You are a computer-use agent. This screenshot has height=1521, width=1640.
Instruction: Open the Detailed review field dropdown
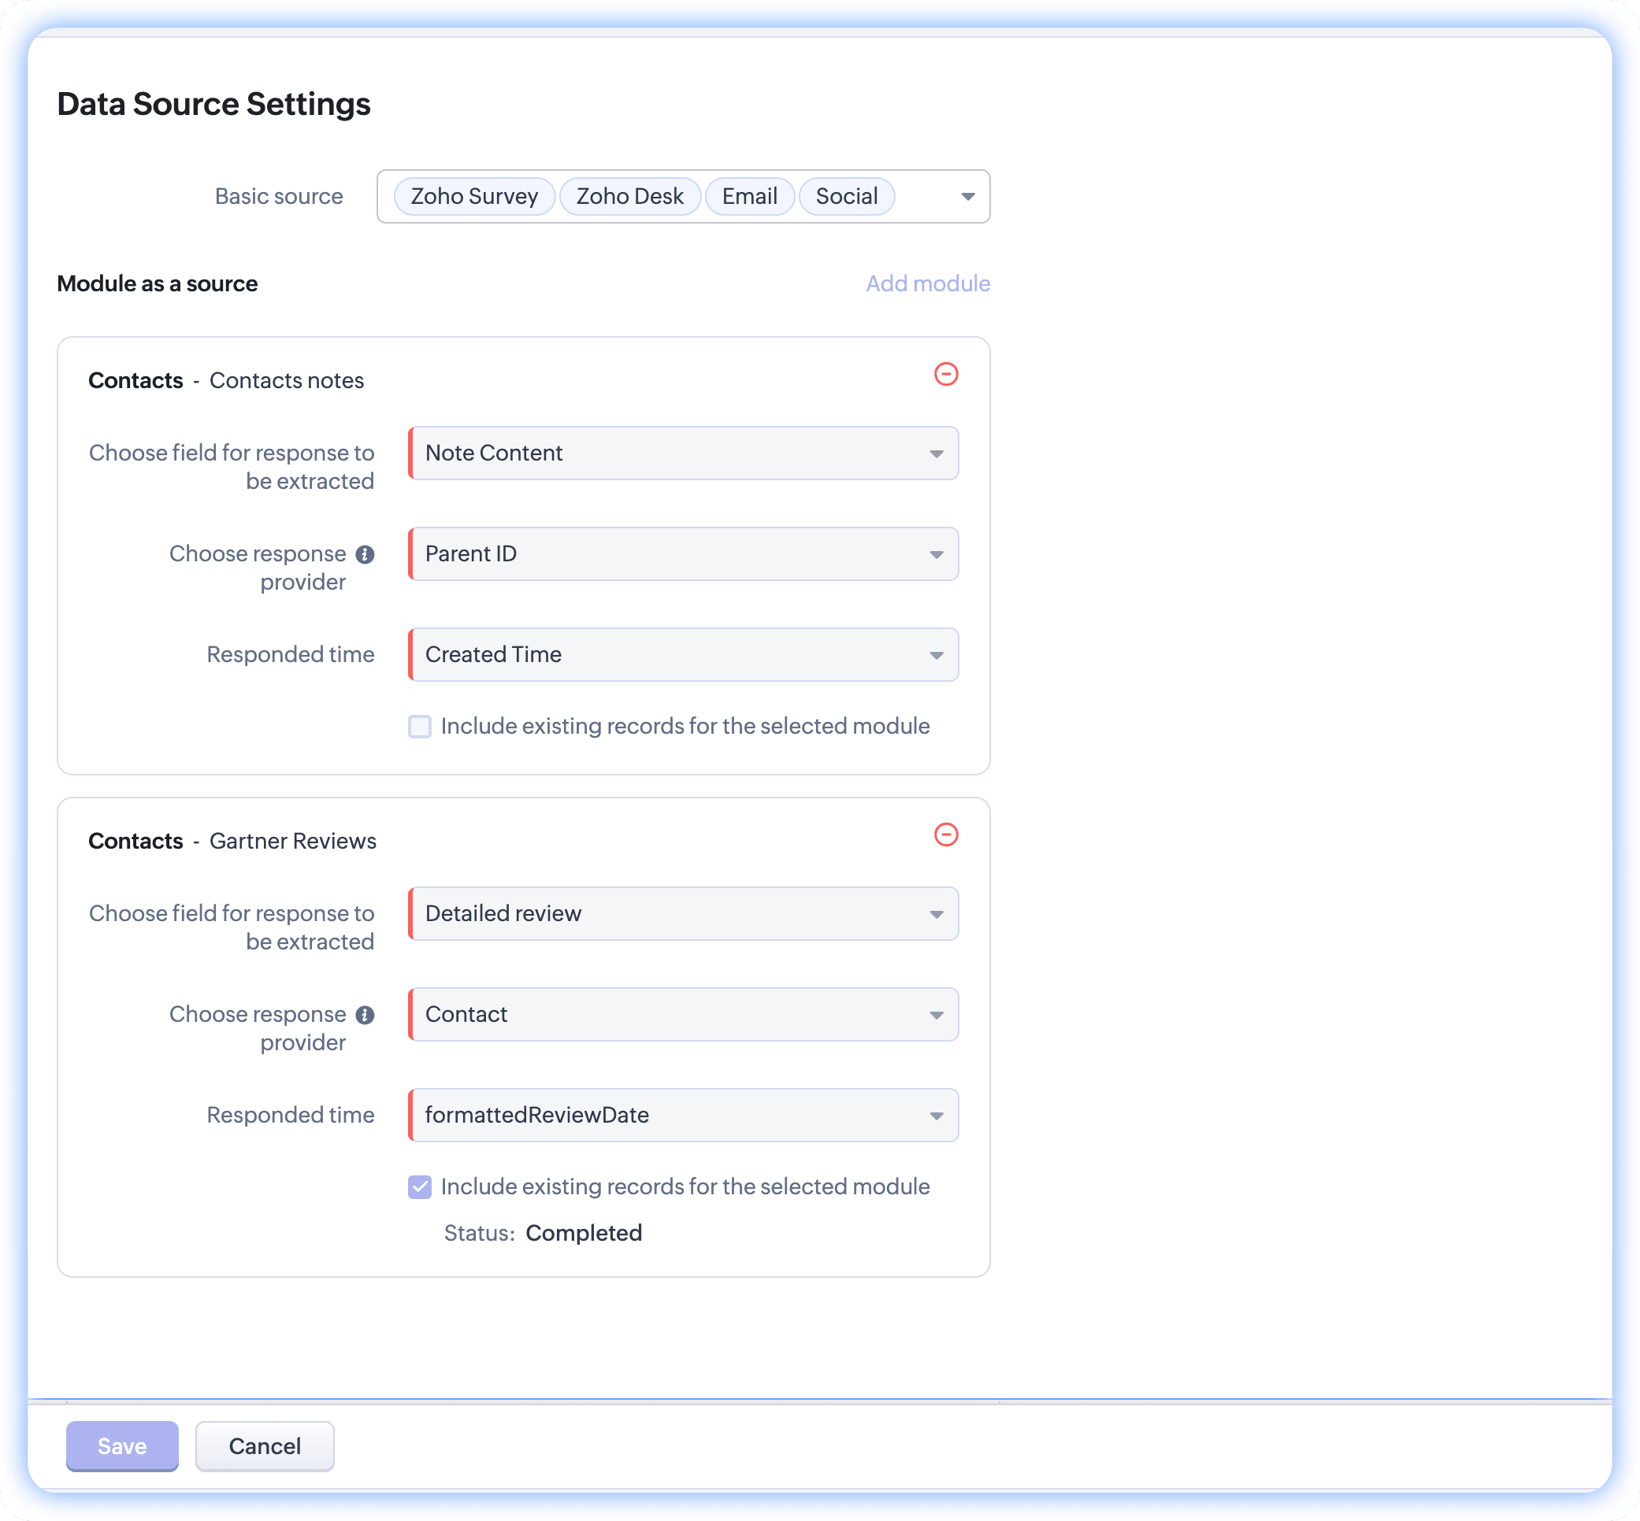click(684, 913)
